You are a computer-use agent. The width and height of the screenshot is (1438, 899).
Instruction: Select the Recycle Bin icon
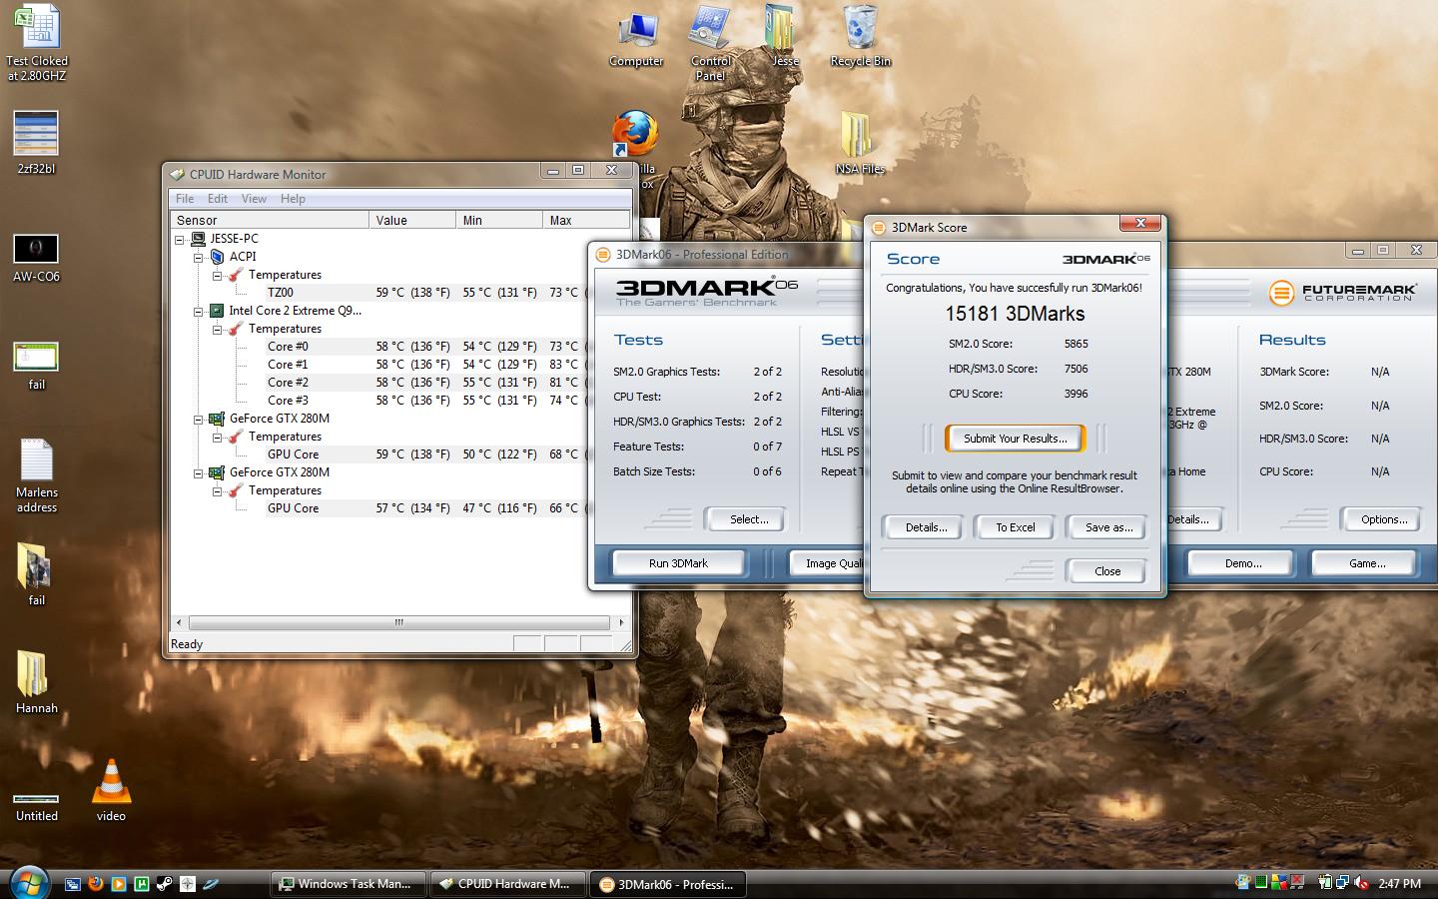point(860,36)
